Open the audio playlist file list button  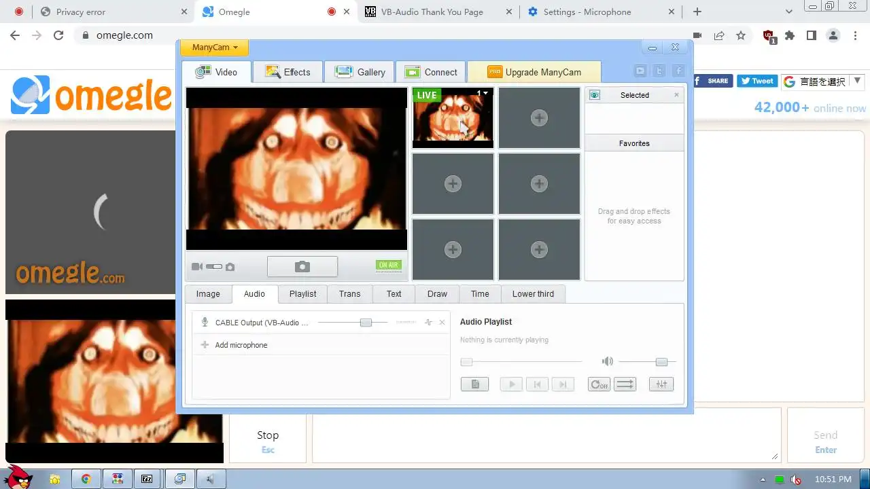click(x=475, y=384)
